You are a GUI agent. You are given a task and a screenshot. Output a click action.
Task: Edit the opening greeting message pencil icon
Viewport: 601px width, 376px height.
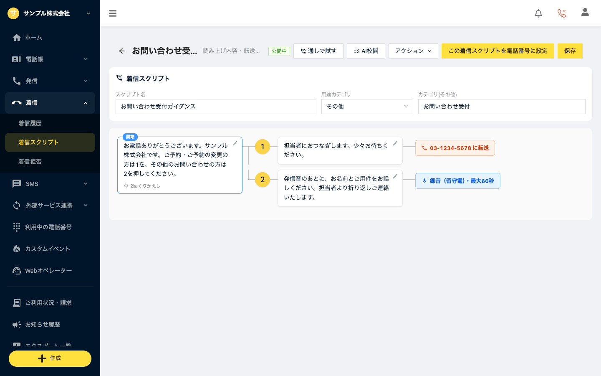235,143
